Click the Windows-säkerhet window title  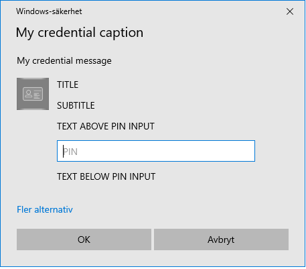click(49, 11)
